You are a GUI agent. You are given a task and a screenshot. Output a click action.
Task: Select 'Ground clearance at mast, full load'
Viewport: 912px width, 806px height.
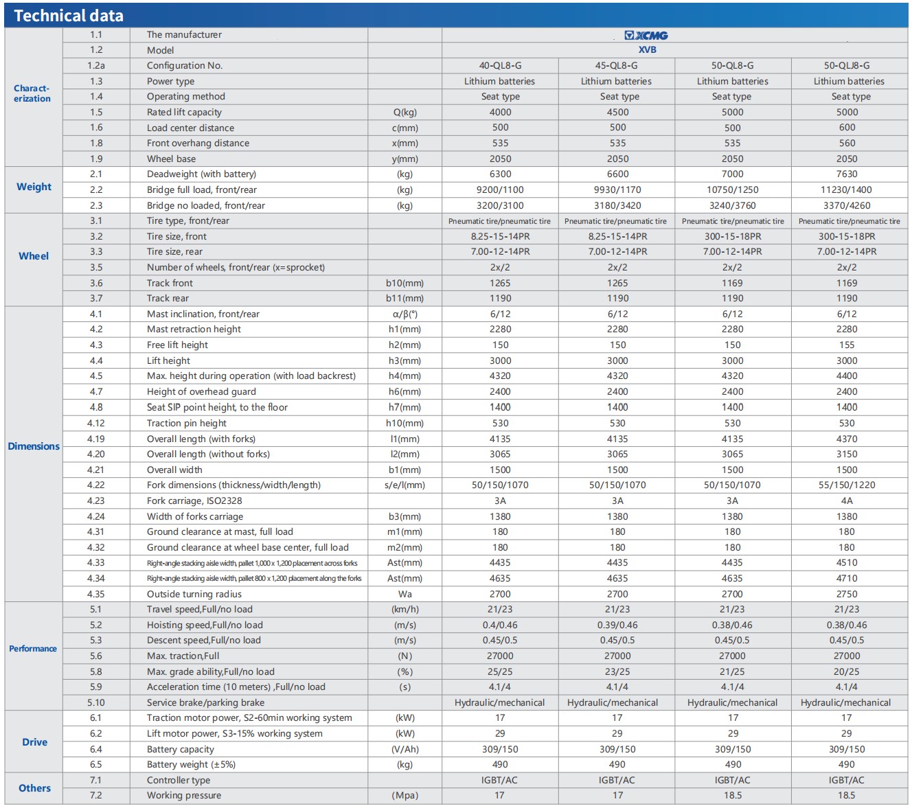(220, 532)
